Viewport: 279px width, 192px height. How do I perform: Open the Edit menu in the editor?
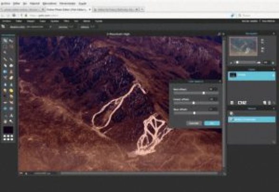(19, 21)
